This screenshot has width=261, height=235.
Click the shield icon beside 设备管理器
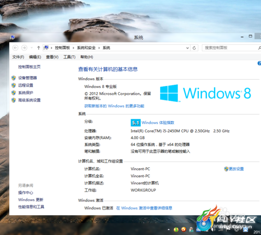click(x=14, y=78)
